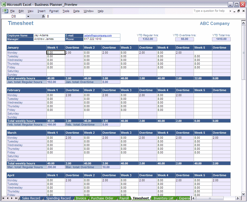Switch to the cut-off Expens sheet tab
This screenshot has height=202, width=247.
(x=184, y=198)
